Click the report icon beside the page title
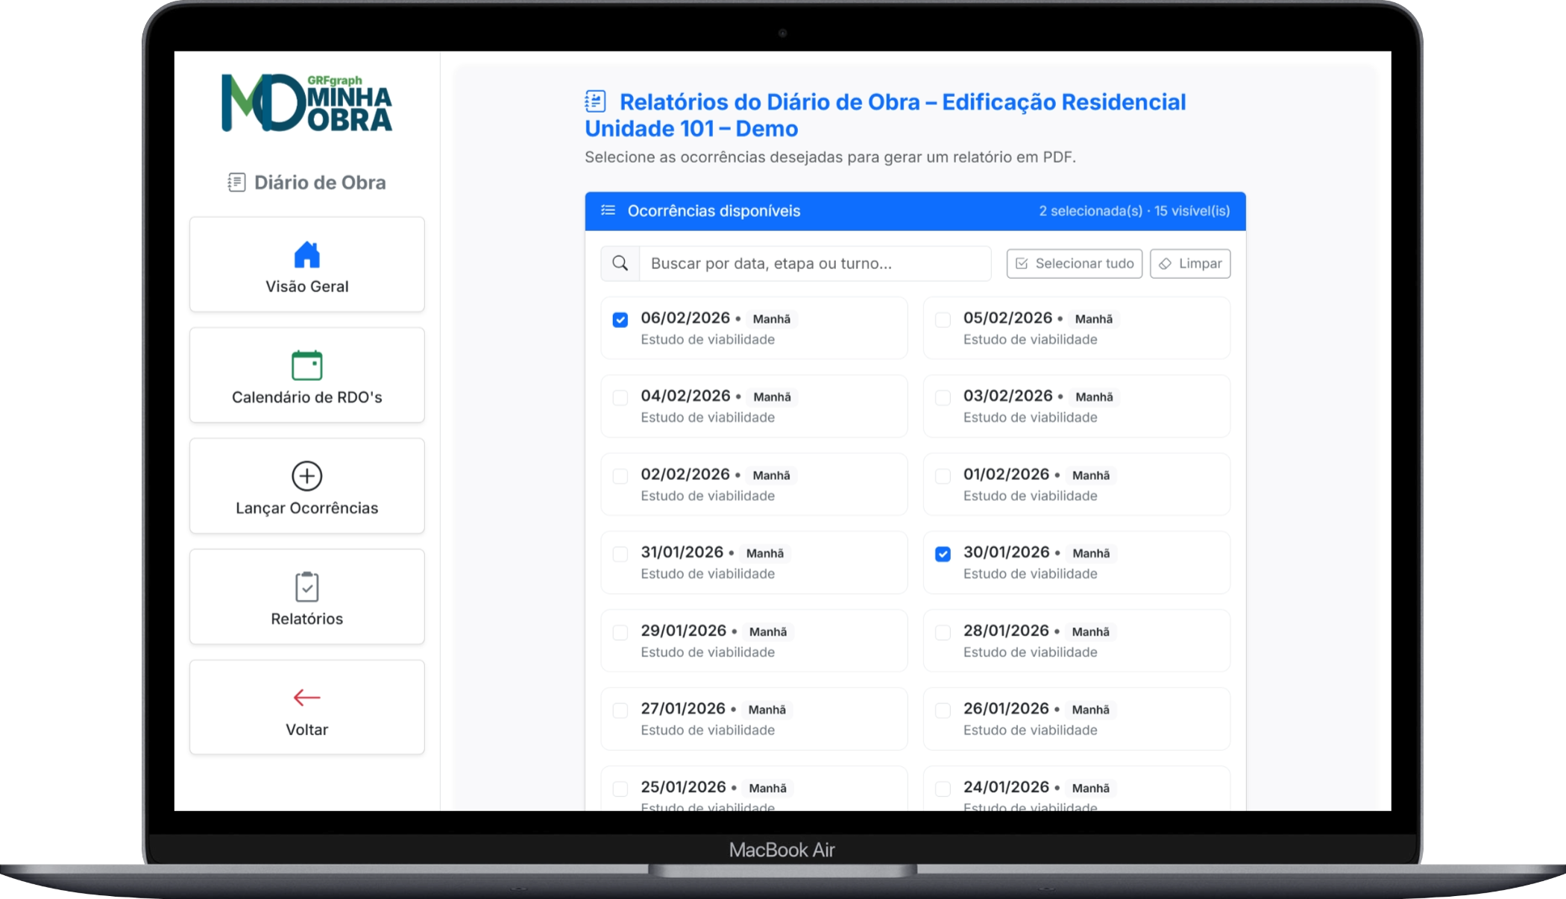Screen dimensions: 1566x899 (x=595, y=101)
